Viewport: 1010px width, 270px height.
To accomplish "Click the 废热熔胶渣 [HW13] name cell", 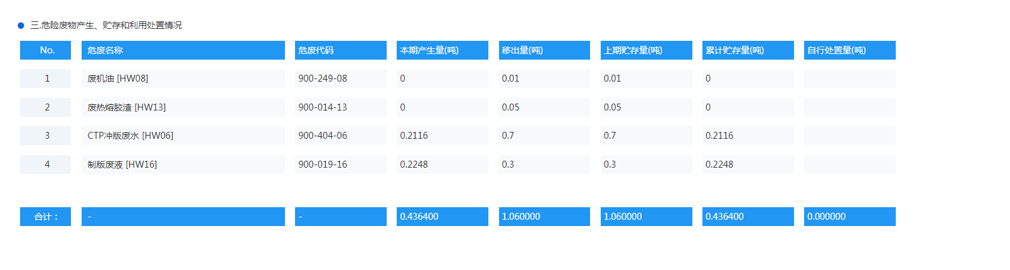I will pyautogui.click(x=183, y=107).
